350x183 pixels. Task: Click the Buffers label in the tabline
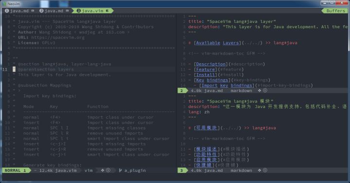(335, 11)
